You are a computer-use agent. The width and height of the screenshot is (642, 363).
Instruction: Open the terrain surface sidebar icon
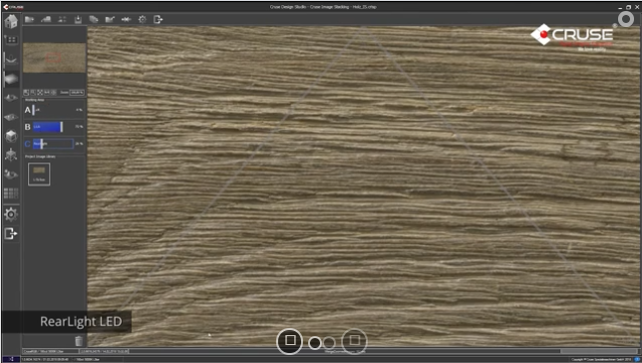coord(11,175)
